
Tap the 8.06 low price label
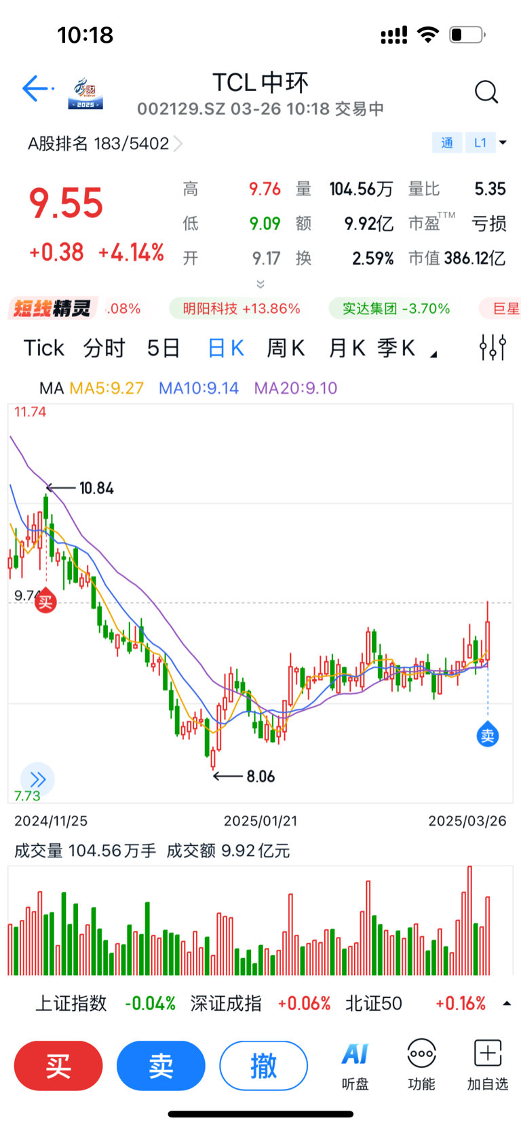pyautogui.click(x=260, y=776)
